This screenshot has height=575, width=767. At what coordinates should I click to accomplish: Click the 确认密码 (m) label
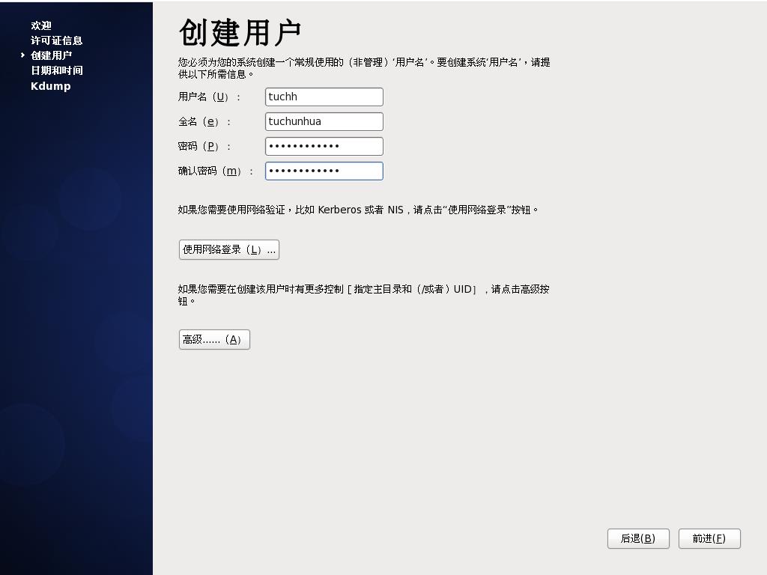click(x=216, y=171)
